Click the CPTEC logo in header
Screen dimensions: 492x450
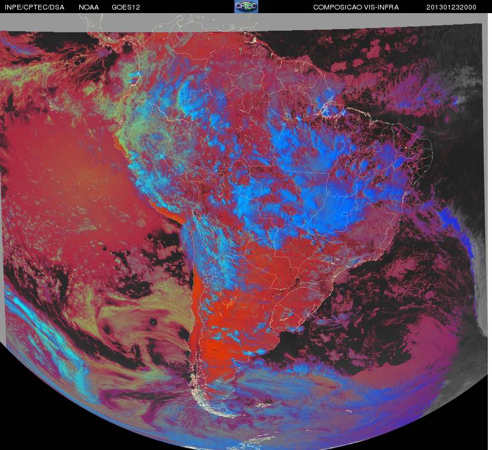tap(246, 7)
